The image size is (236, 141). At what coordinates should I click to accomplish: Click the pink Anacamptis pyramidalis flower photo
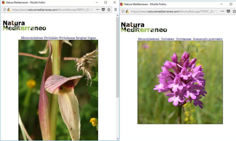(x=180, y=82)
